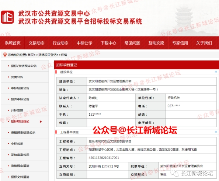The width and height of the screenshot is (219, 181).
Task: Click the 电子邮件 label cell
Action: [x=150, y=123]
